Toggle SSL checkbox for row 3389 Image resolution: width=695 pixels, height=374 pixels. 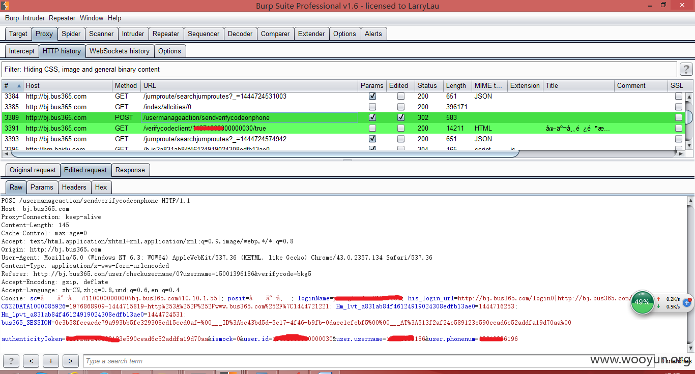click(x=679, y=117)
